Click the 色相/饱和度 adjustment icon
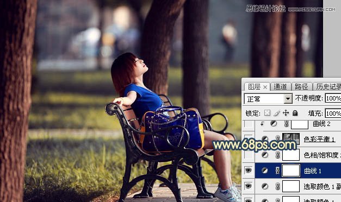Image resolution: width=341 pixels, height=202 pixels. [x=265, y=155]
